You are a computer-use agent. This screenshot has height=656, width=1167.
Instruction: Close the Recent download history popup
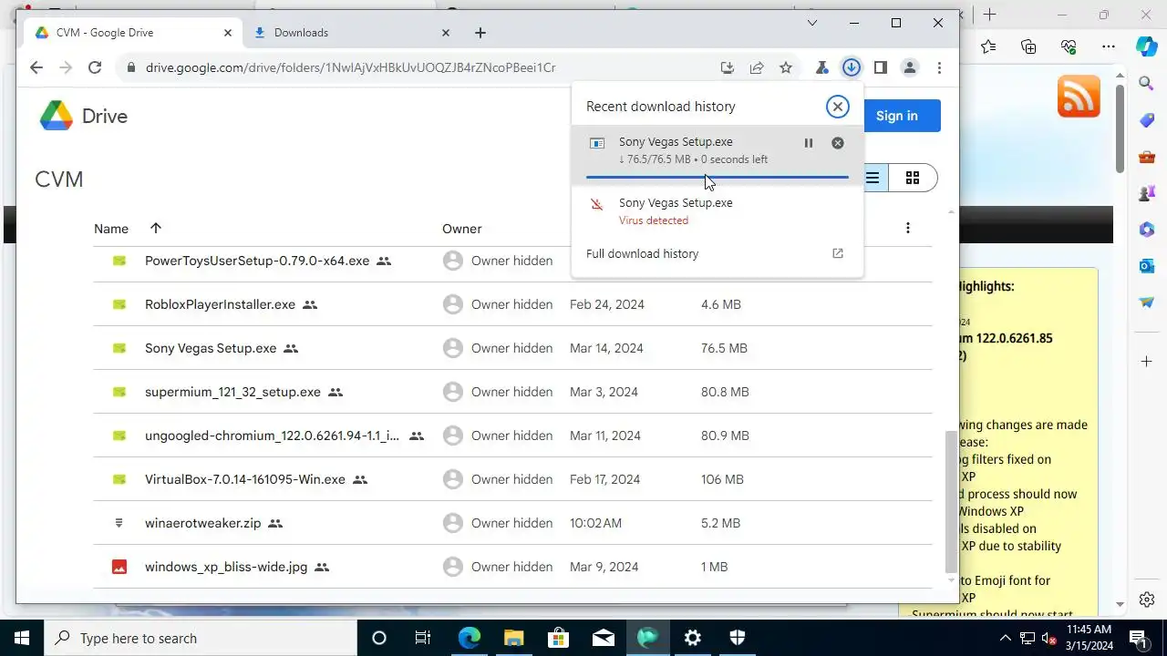(837, 107)
